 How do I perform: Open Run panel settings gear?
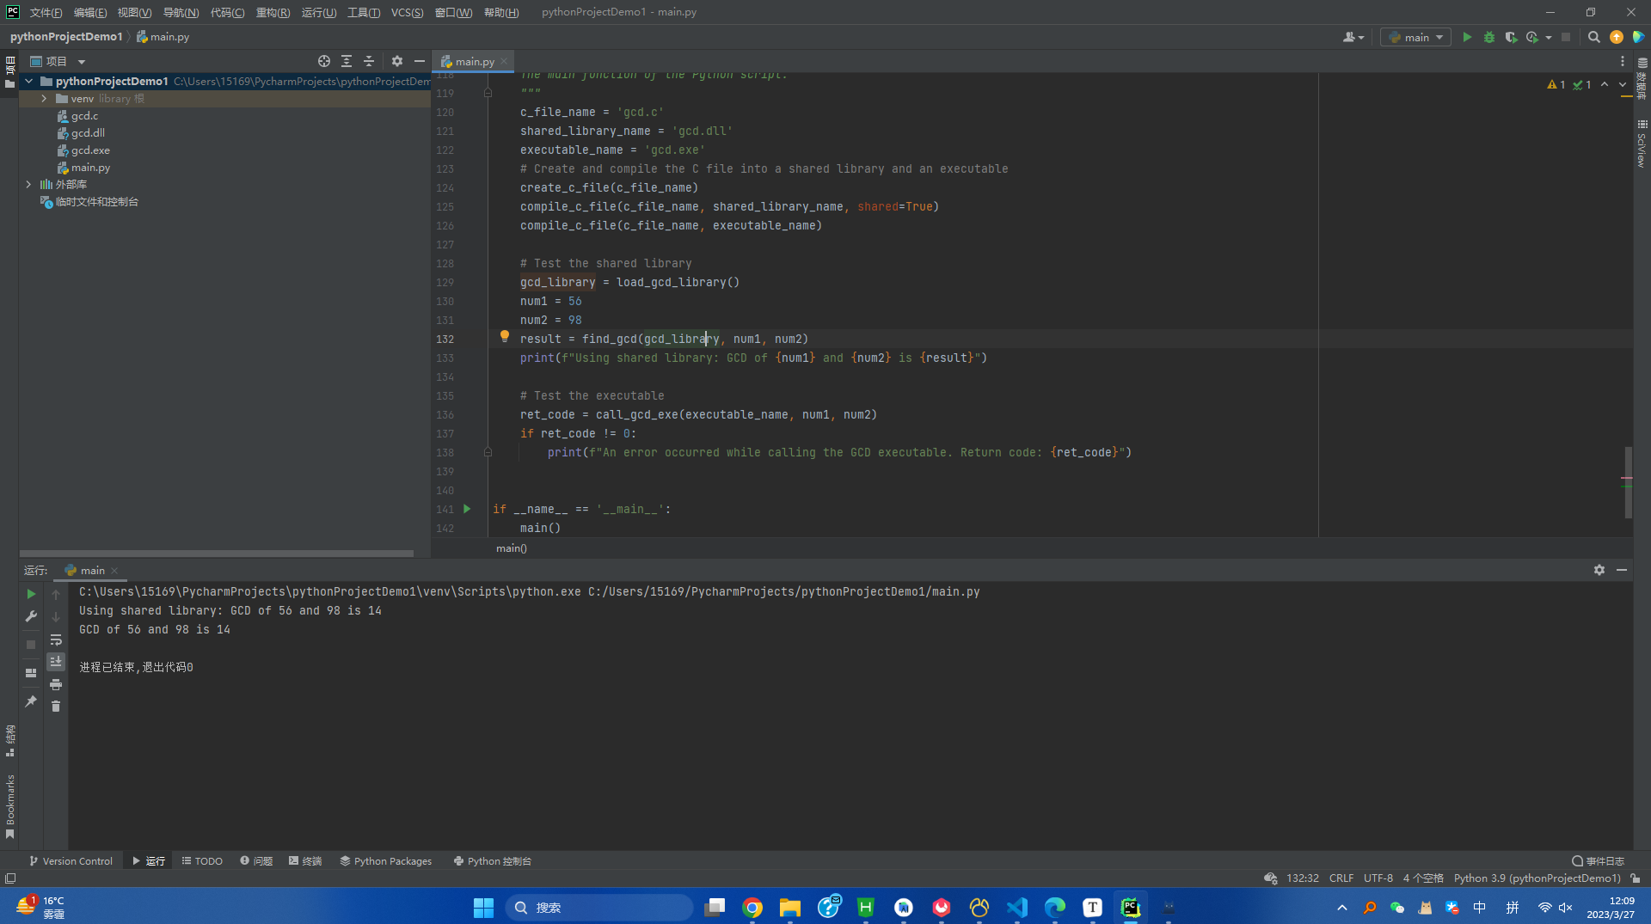(1599, 570)
